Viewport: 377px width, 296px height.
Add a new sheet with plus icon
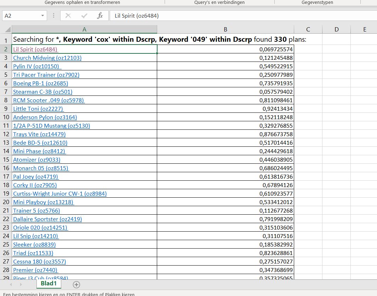[76, 285]
